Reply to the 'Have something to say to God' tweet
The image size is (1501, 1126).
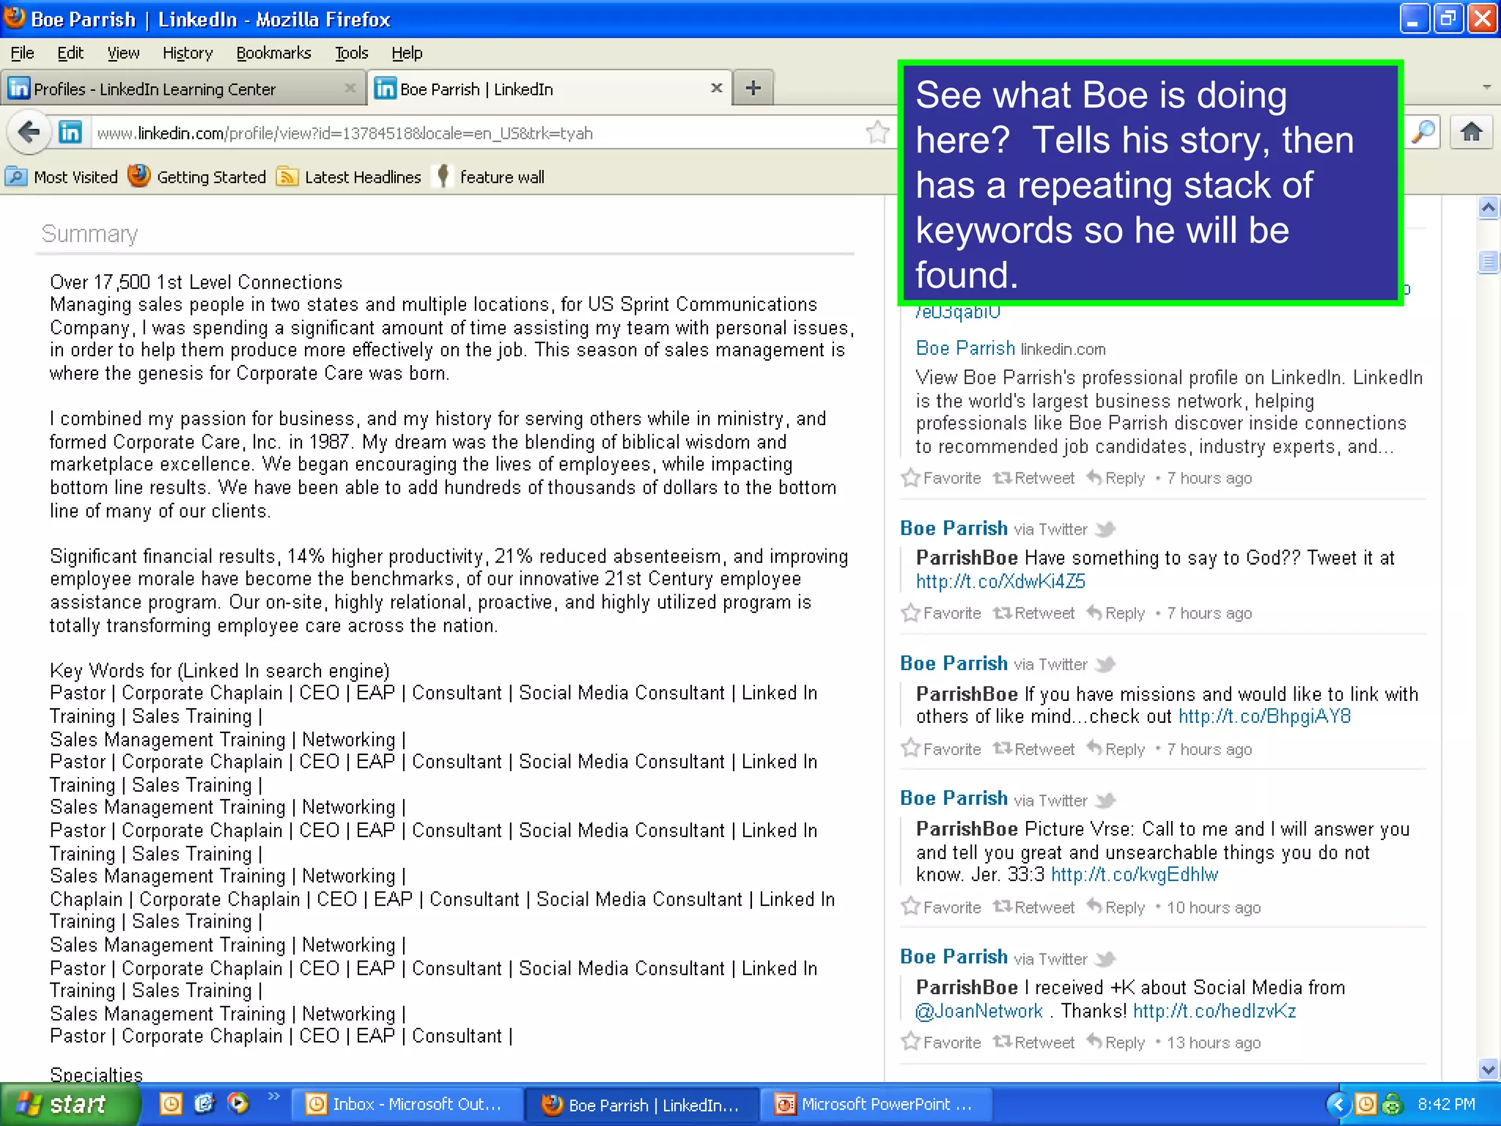tap(1116, 614)
